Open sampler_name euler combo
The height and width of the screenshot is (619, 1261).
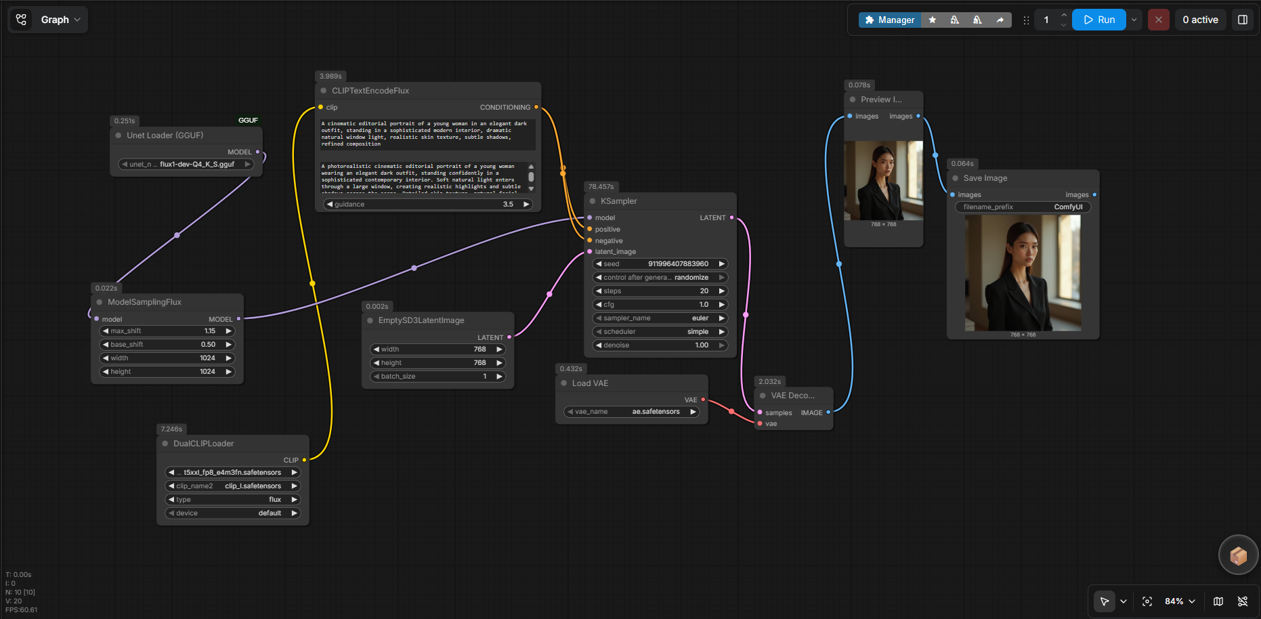pos(660,318)
